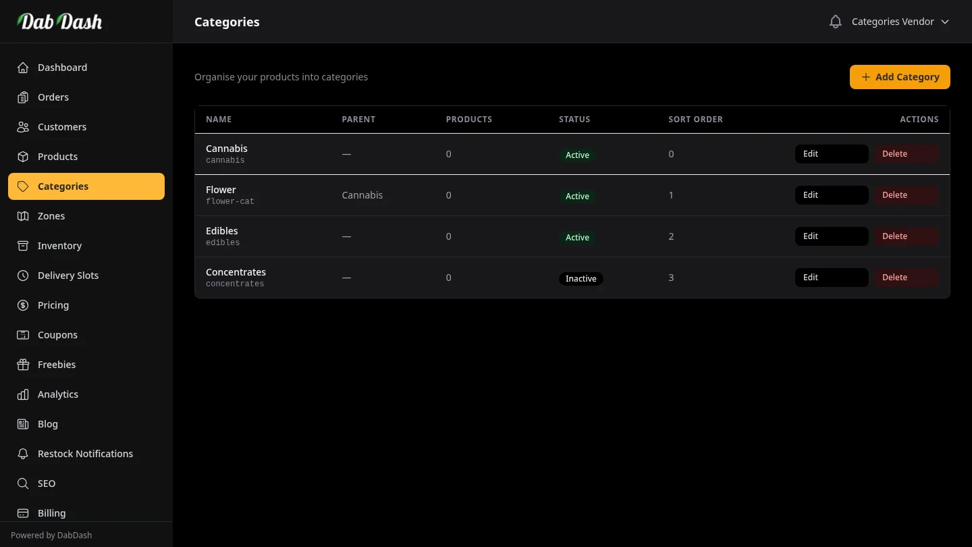Open Customers via its people icon

coord(22,127)
